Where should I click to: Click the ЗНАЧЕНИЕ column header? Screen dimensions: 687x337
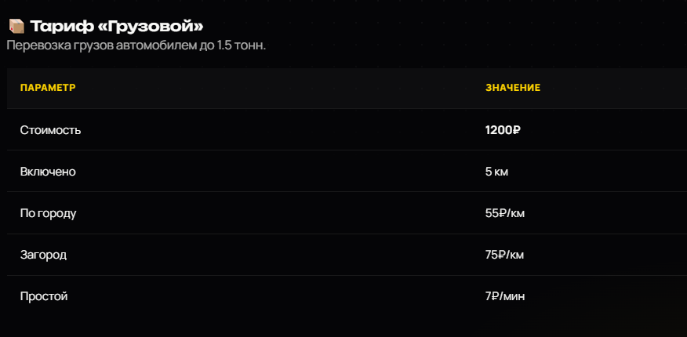513,88
